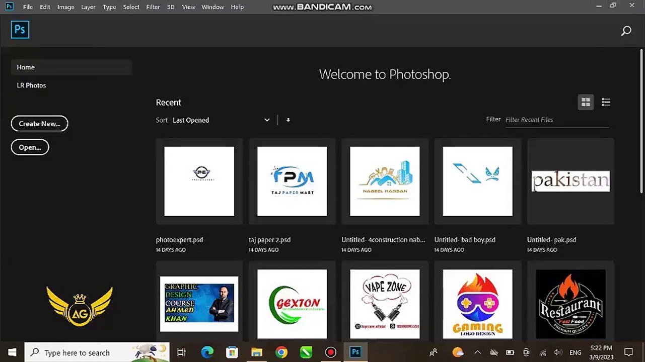Click the battery icon in system tray
This screenshot has height=362, width=645.
point(510,352)
